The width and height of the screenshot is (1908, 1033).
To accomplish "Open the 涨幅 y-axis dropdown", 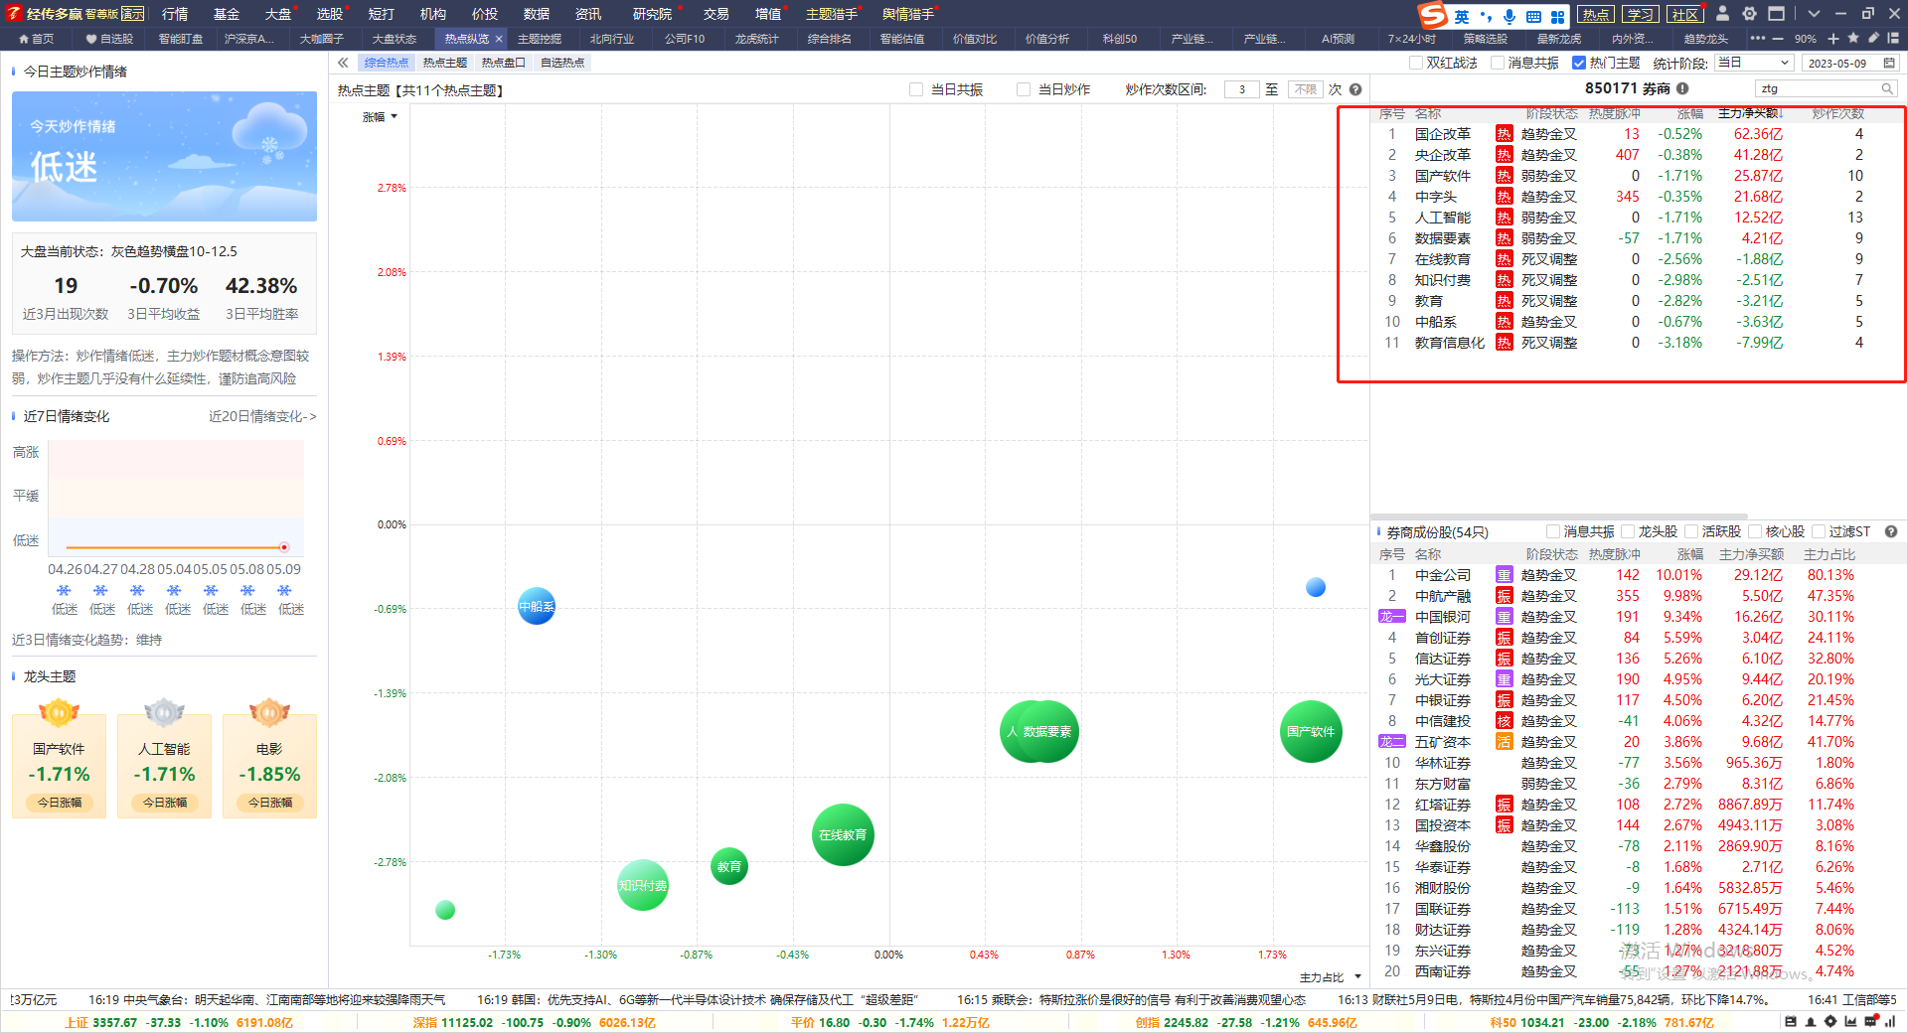I will (x=381, y=117).
